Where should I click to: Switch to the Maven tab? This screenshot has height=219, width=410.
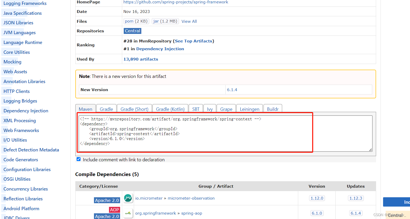[85, 109]
